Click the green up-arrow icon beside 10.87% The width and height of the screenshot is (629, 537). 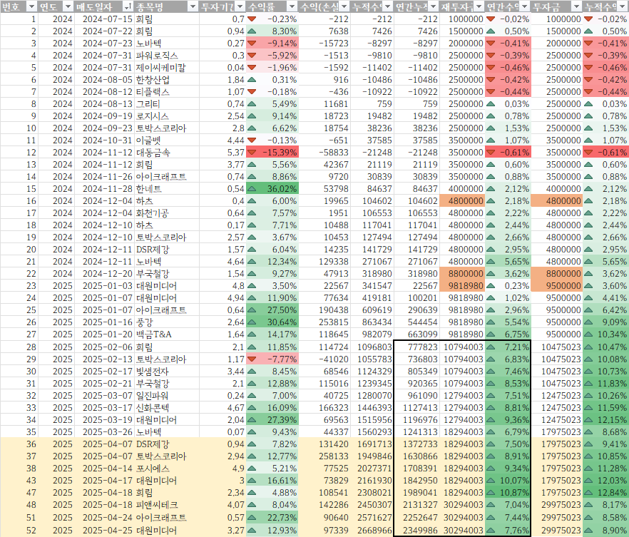click(491, 493)
